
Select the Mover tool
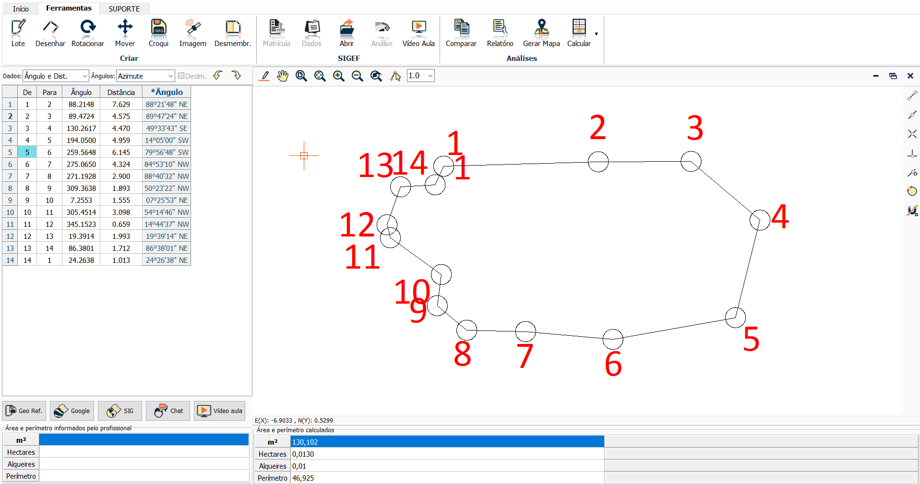pyautogui.click(x=125, y=33)
